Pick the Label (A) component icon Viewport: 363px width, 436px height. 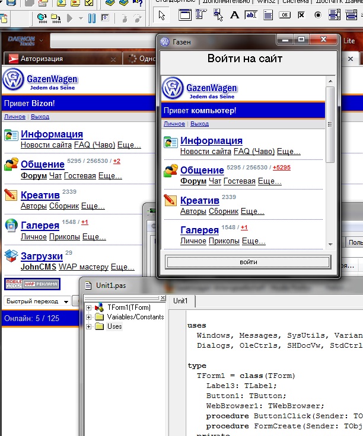234,15
